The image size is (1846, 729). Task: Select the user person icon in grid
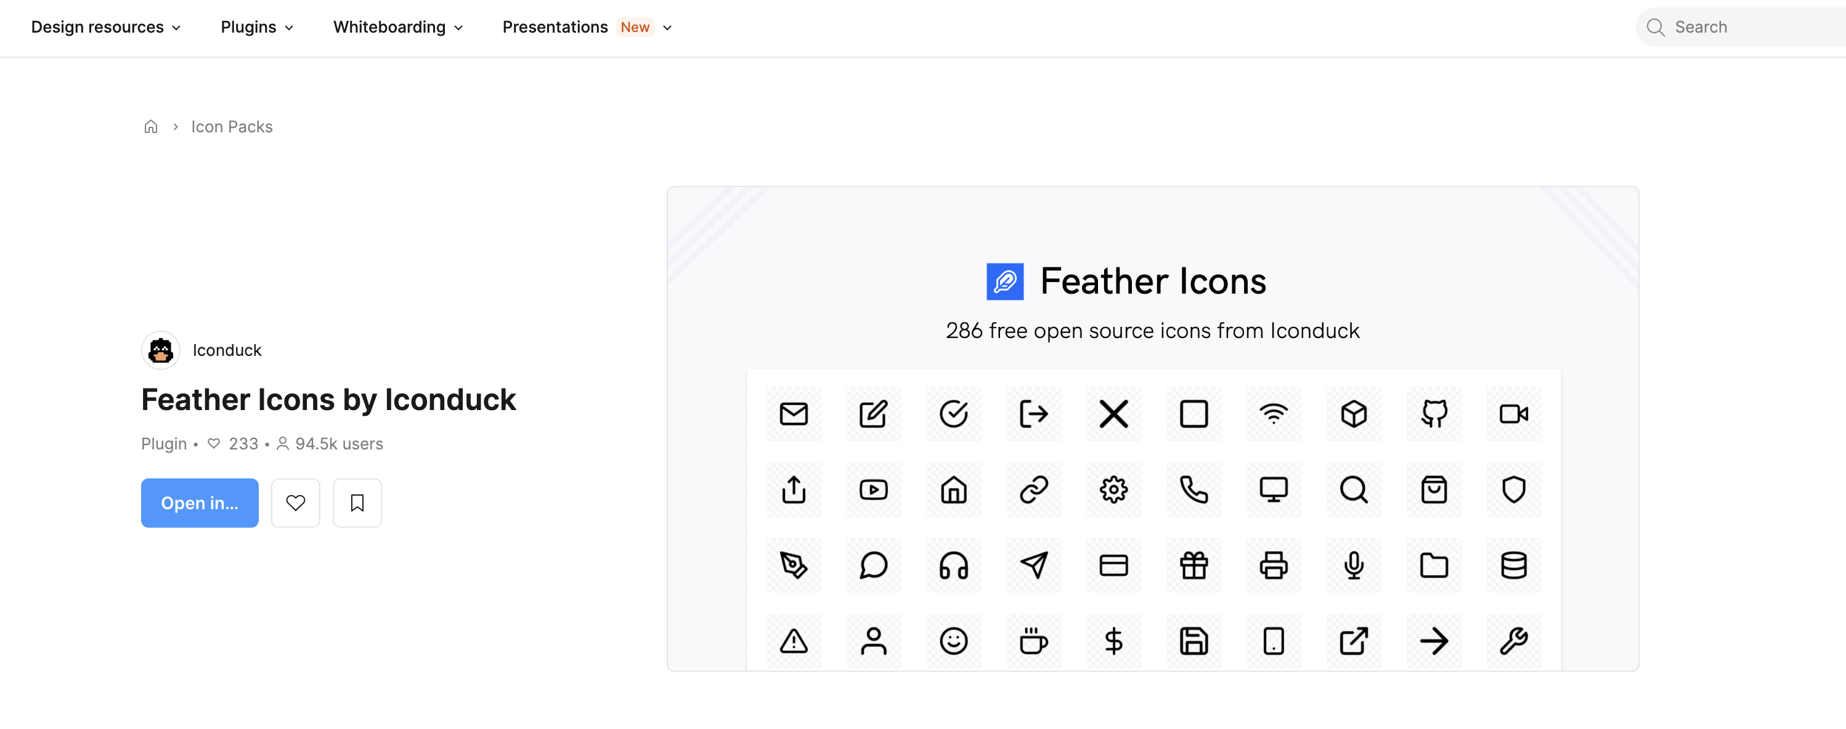click(x=874, y=641)
